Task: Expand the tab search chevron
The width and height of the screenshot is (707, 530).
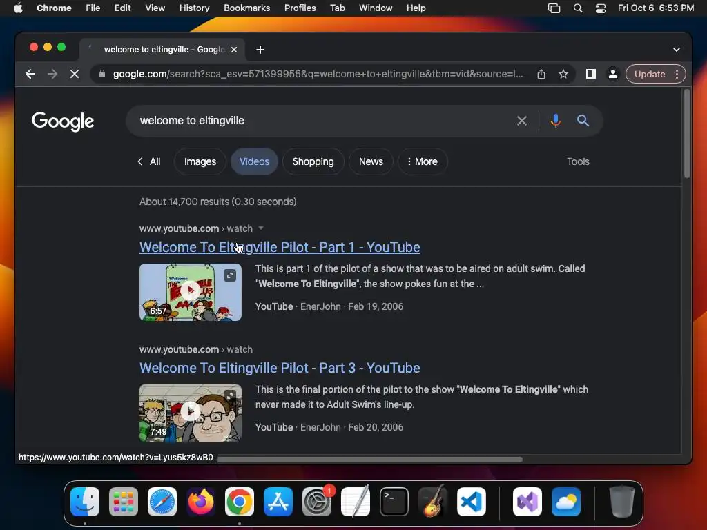Action: 677,50
